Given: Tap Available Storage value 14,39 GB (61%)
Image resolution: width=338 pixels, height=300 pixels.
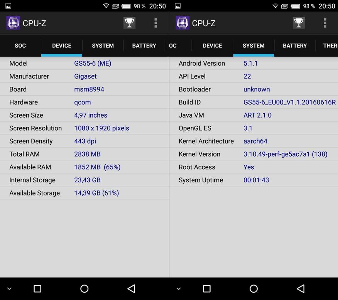Looking at the screenshot, I should 96,193.
